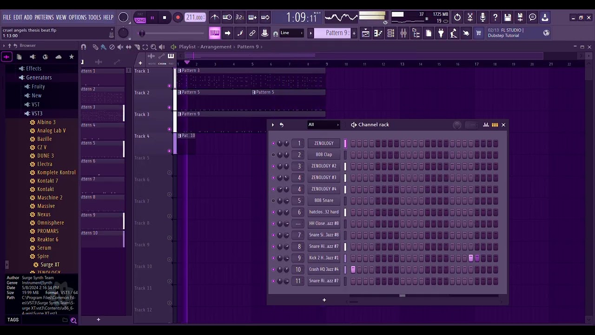Screen dimensions: 595x335
Task: Open the tempo tapper icon
Action: [x=453, y=33]
